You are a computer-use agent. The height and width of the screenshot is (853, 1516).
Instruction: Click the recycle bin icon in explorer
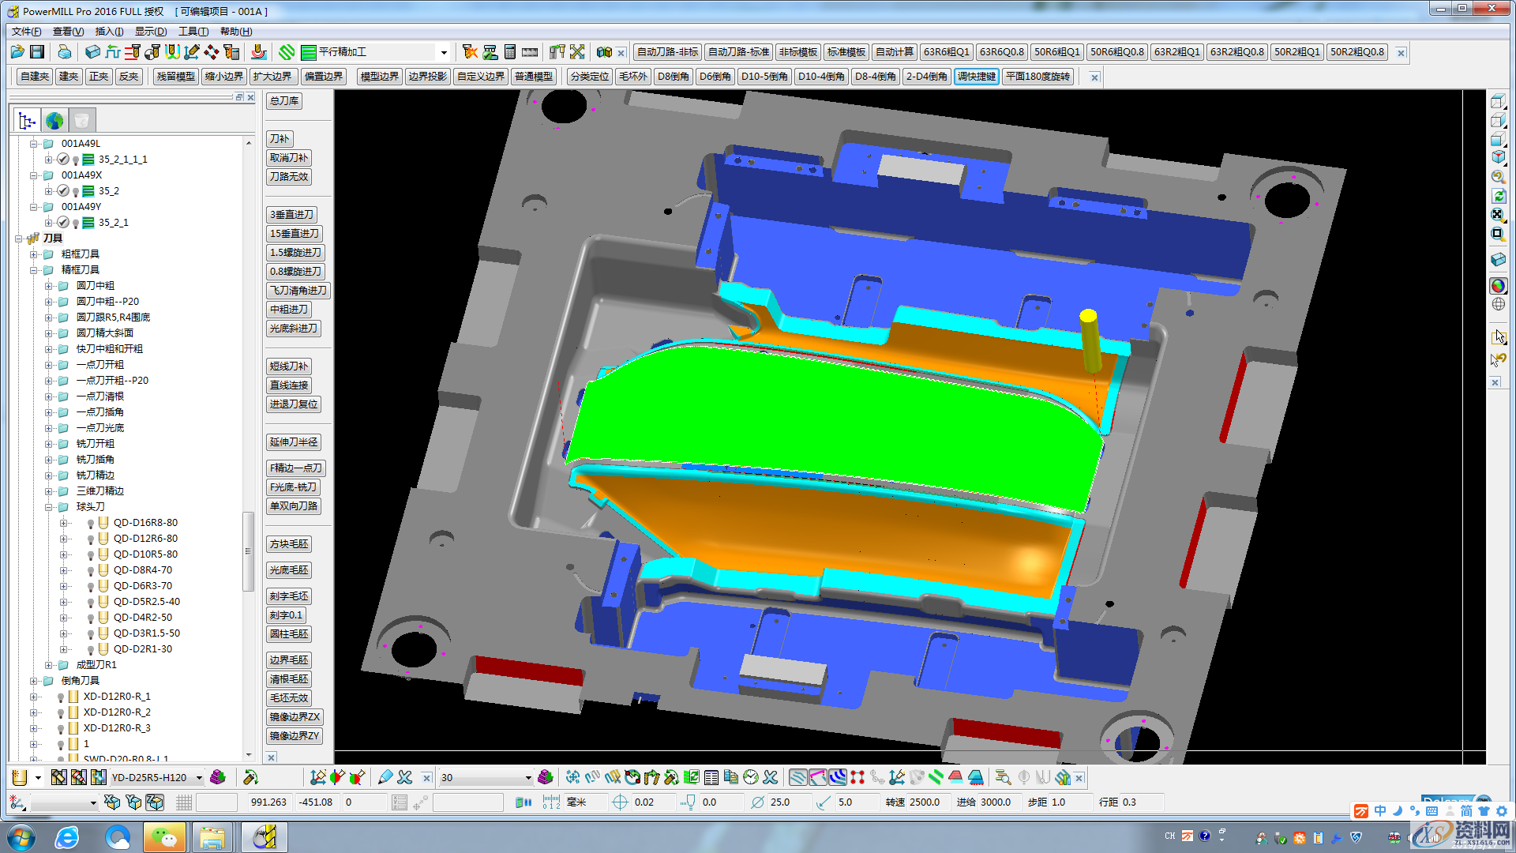tap(81, 121)
